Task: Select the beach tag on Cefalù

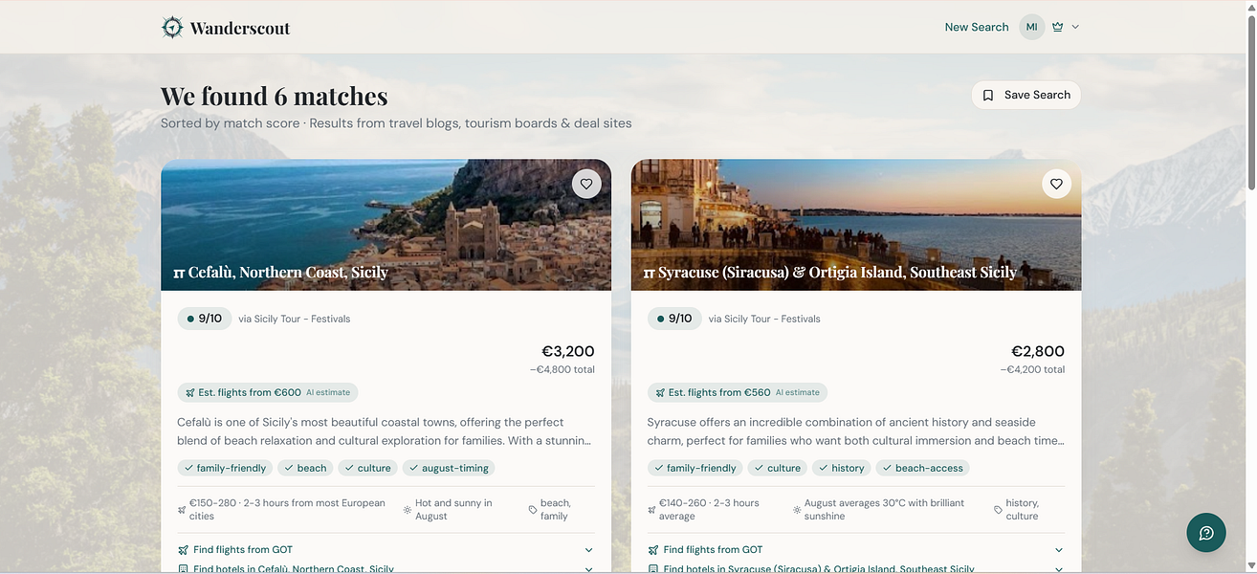Action: [305, 468]
